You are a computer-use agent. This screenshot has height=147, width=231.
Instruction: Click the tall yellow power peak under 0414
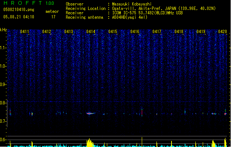coord(90,143)
